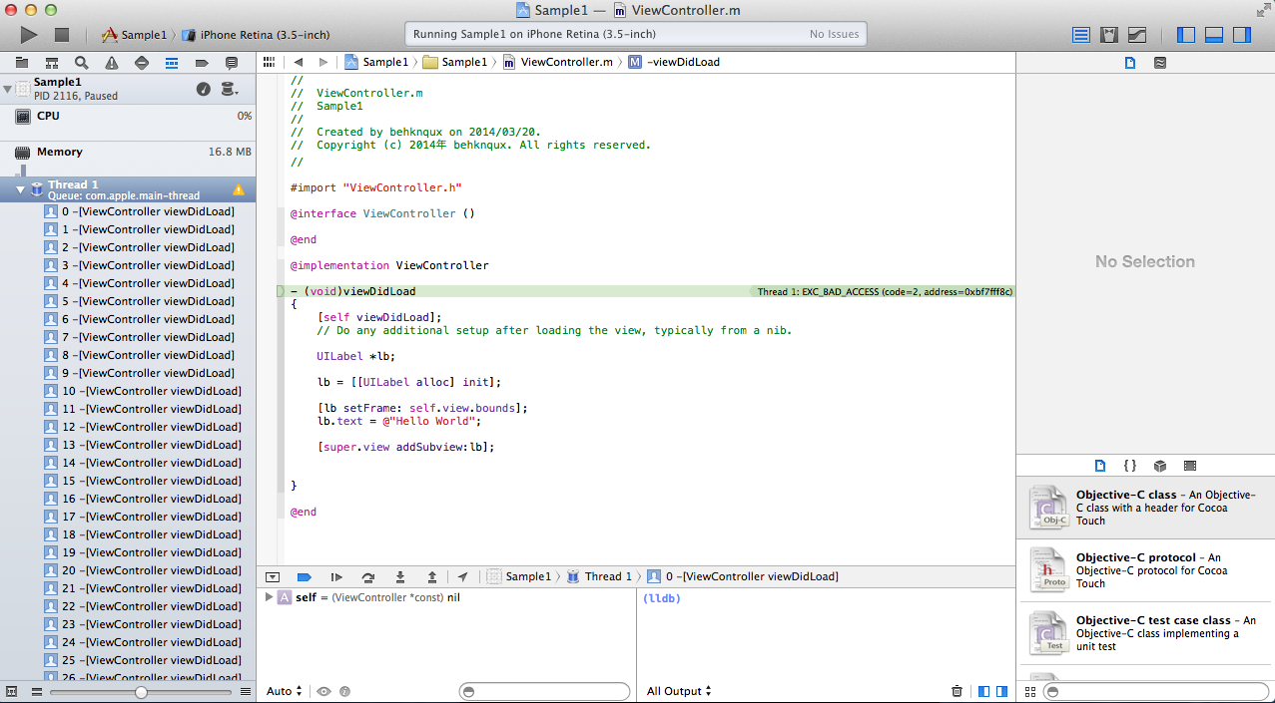
Task: Step over the current line in debugger
Action: click(368, 576)
